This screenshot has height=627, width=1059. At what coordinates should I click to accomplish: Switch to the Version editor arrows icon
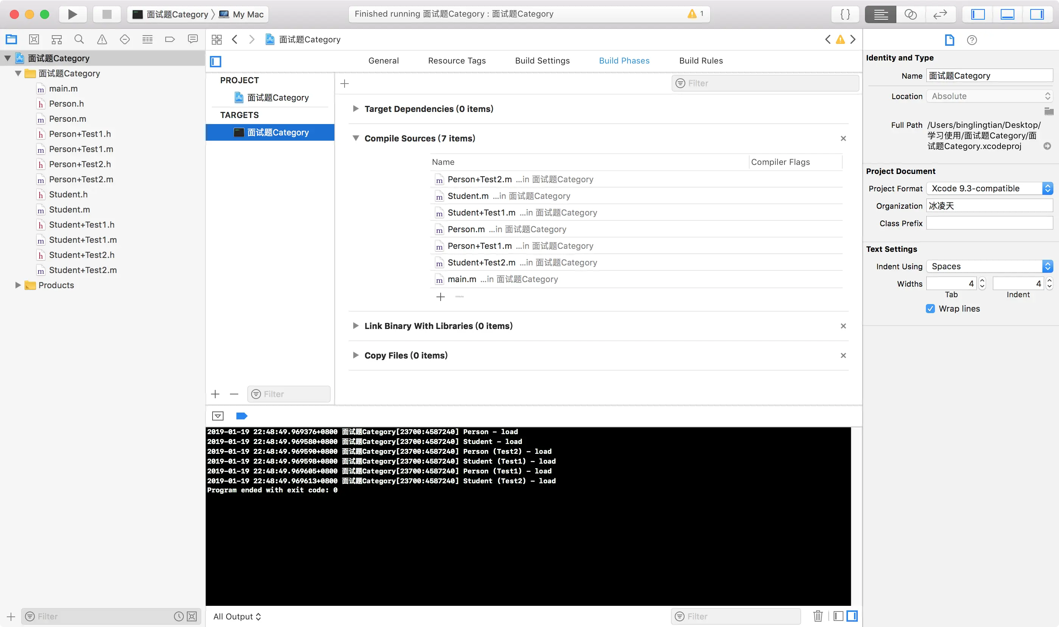[x=940, y=14]
